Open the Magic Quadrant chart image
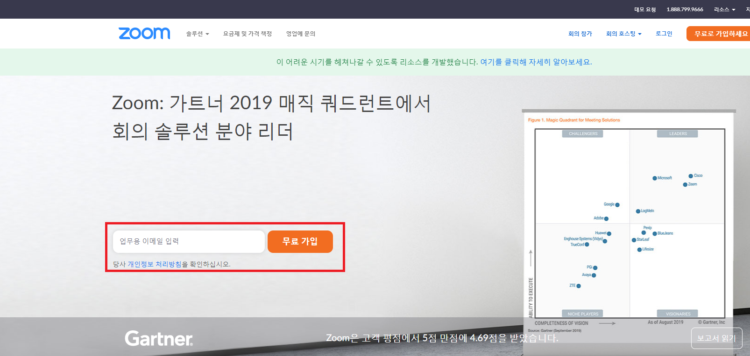The height and width of the screenshot is (356, 750). pyautogui.click(x=629, y=223)
